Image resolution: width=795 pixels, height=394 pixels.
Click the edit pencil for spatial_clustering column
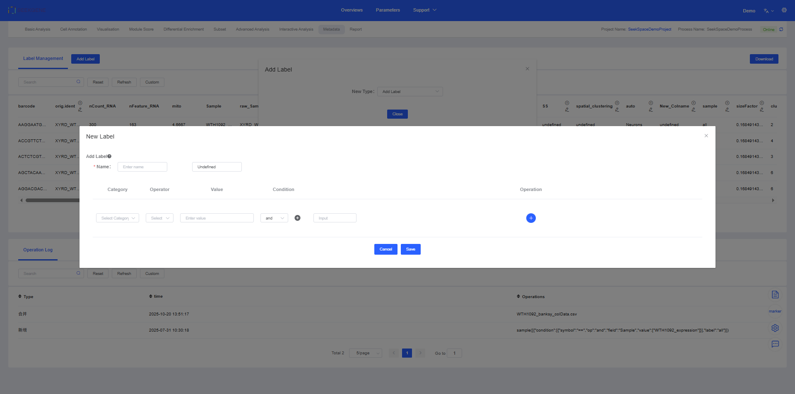point(617,110)
